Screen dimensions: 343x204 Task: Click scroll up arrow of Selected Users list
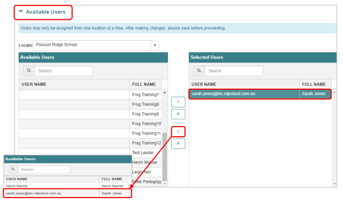[x=334, y=92]
